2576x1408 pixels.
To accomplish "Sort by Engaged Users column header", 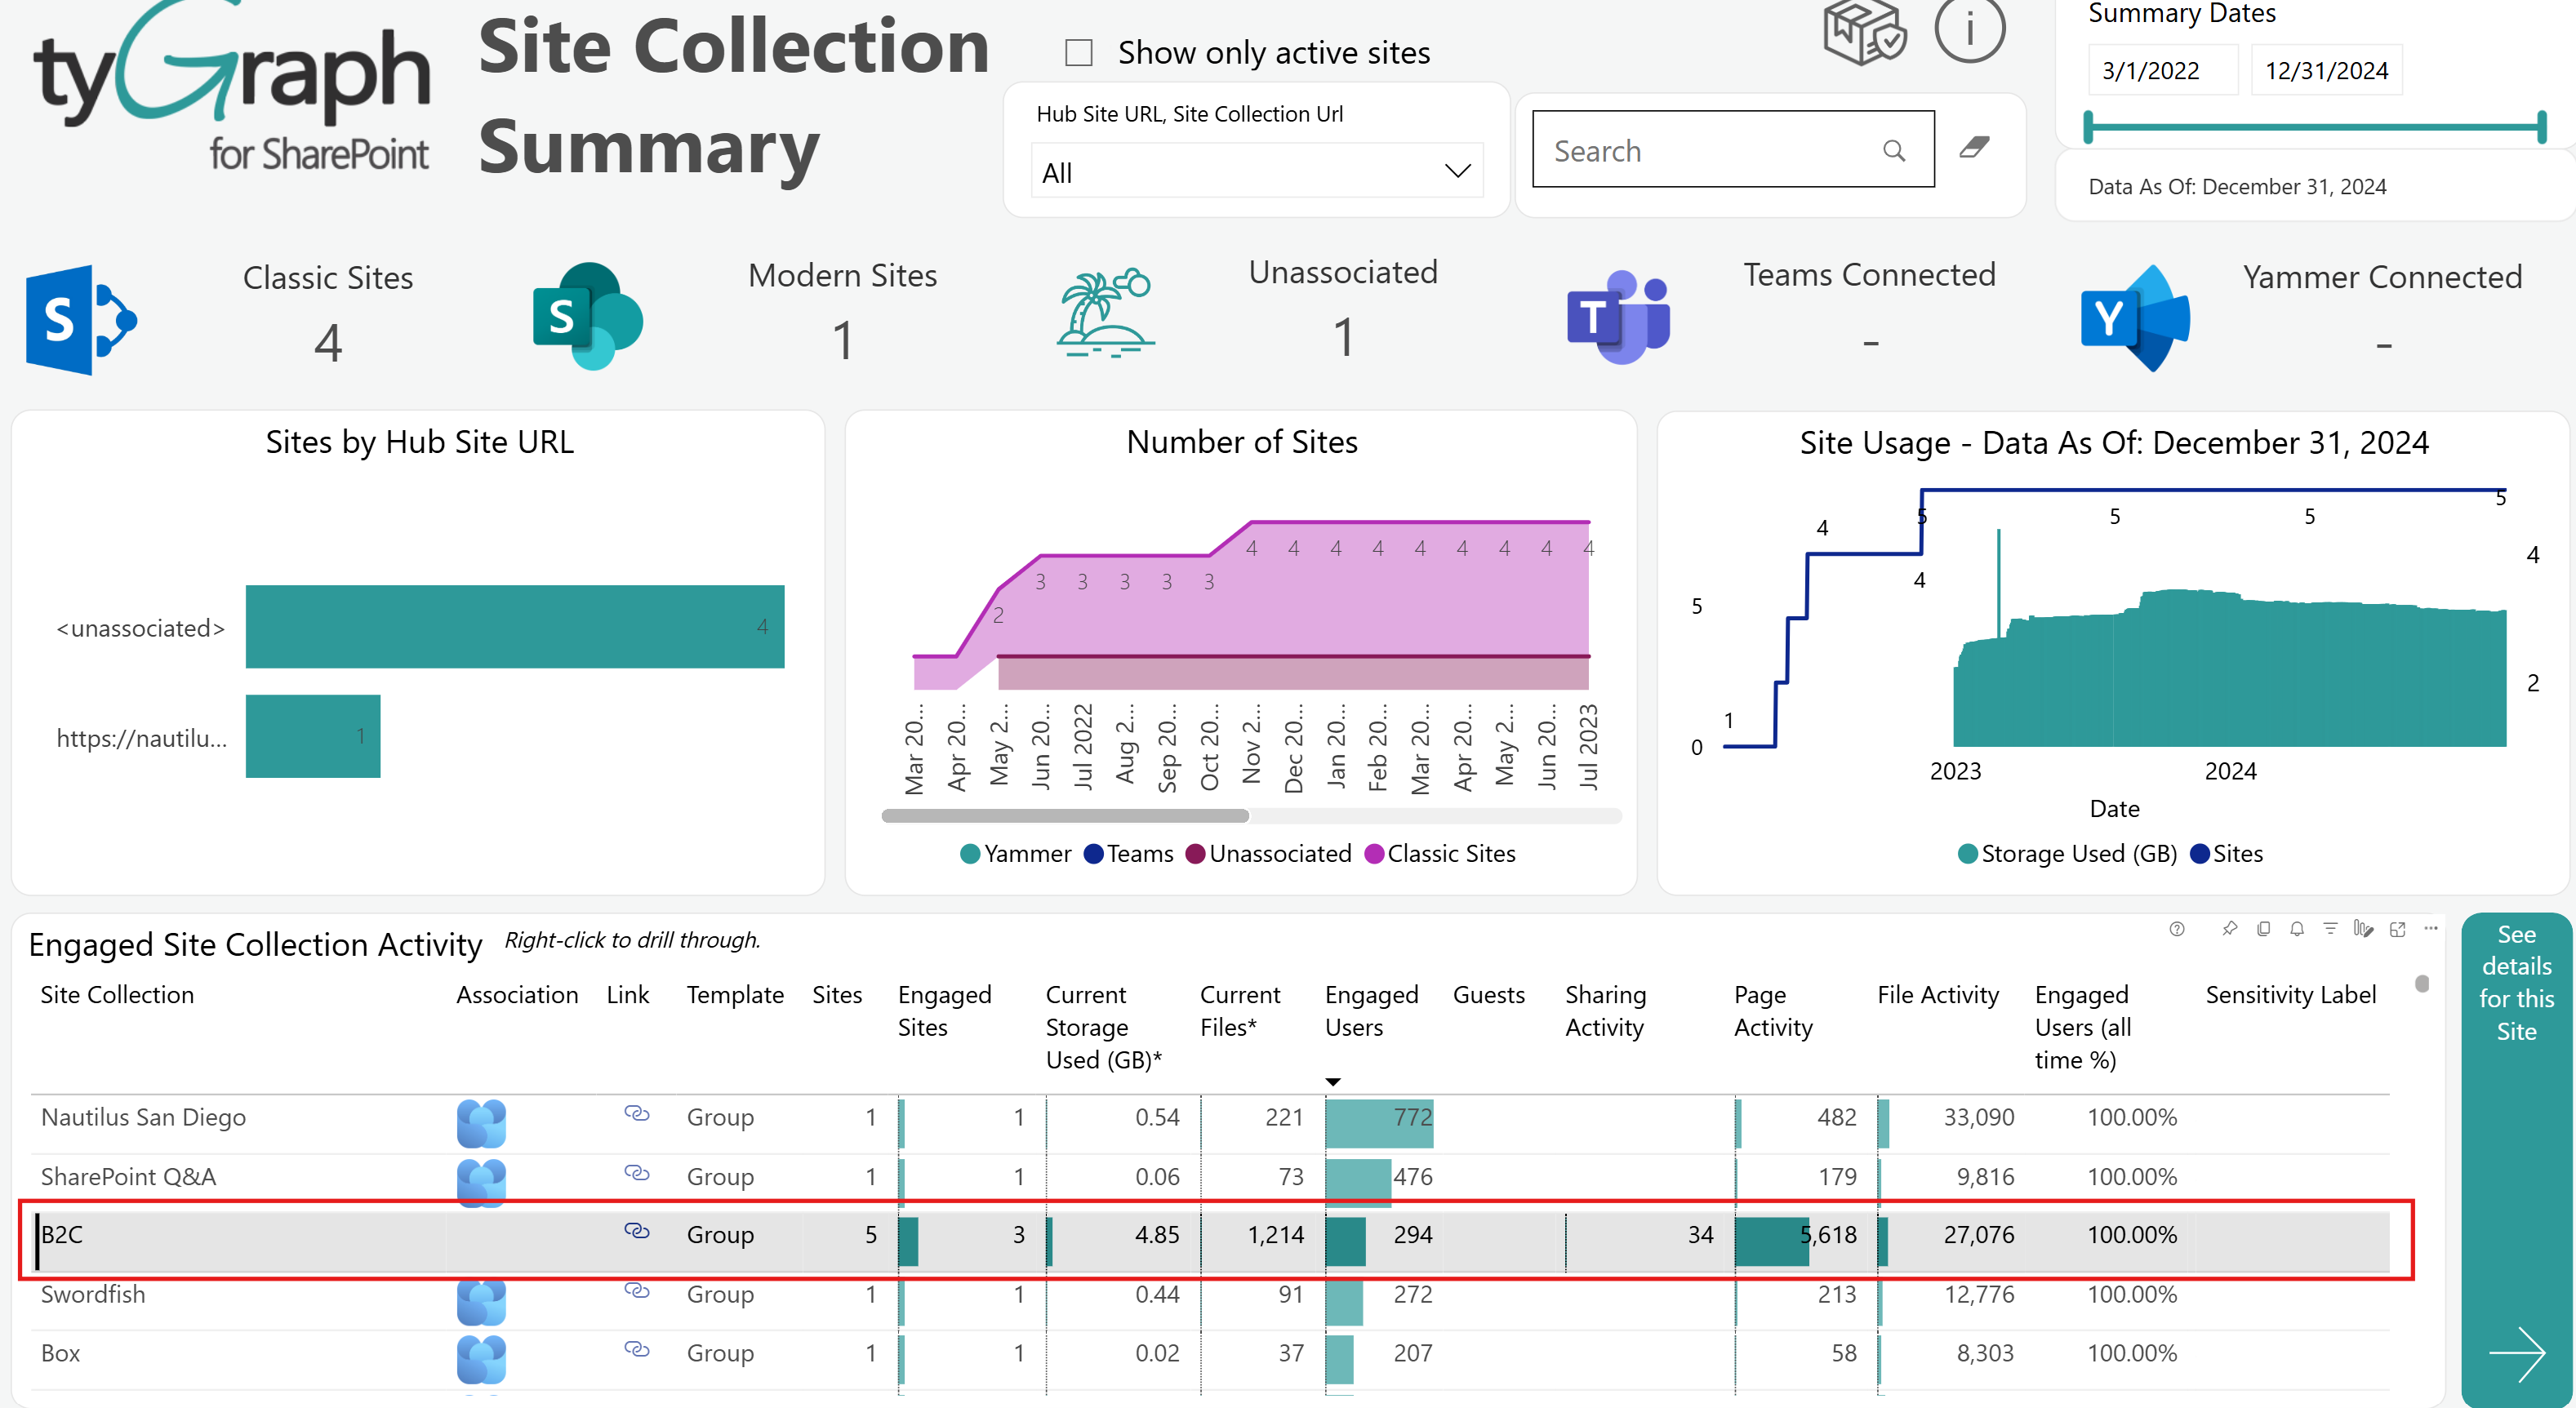I will (1371, 1011).
